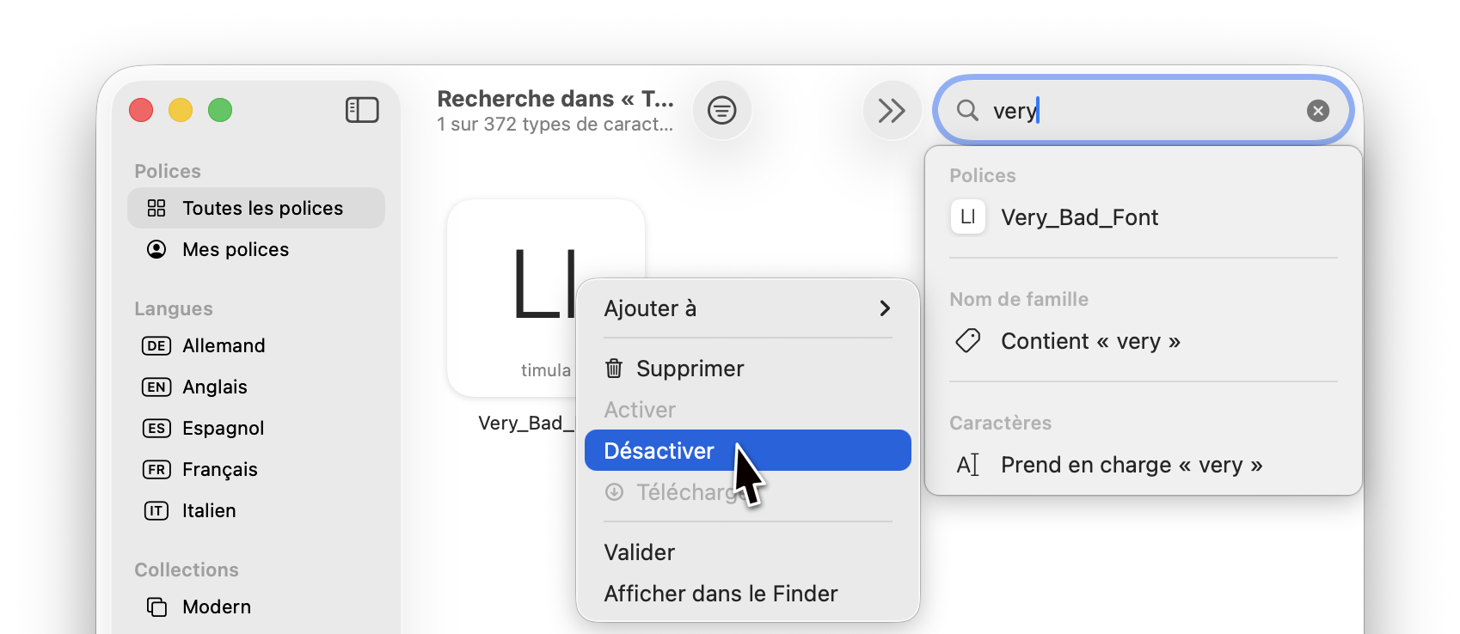Select the Very_Bad_Font search suggestion
The width and height of the screenshot is (1460, 634).
[x=1079, y=216]
